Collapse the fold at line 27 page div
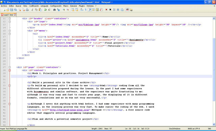216x131 pixels. pos(10,67)
